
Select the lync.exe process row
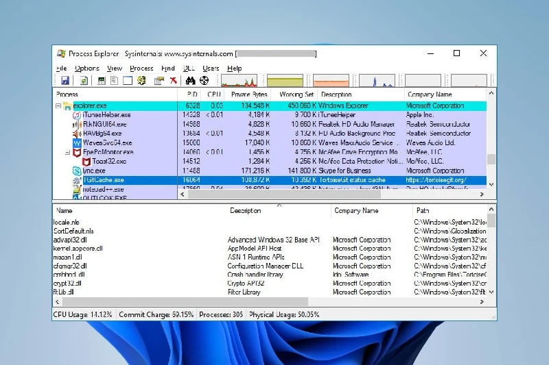[x=270, y=171]
